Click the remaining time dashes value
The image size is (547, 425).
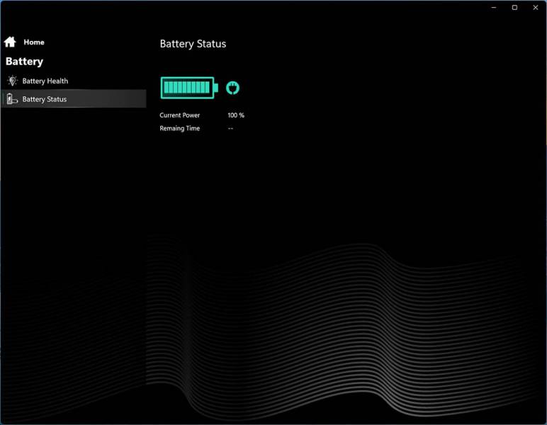coord(231,129)
